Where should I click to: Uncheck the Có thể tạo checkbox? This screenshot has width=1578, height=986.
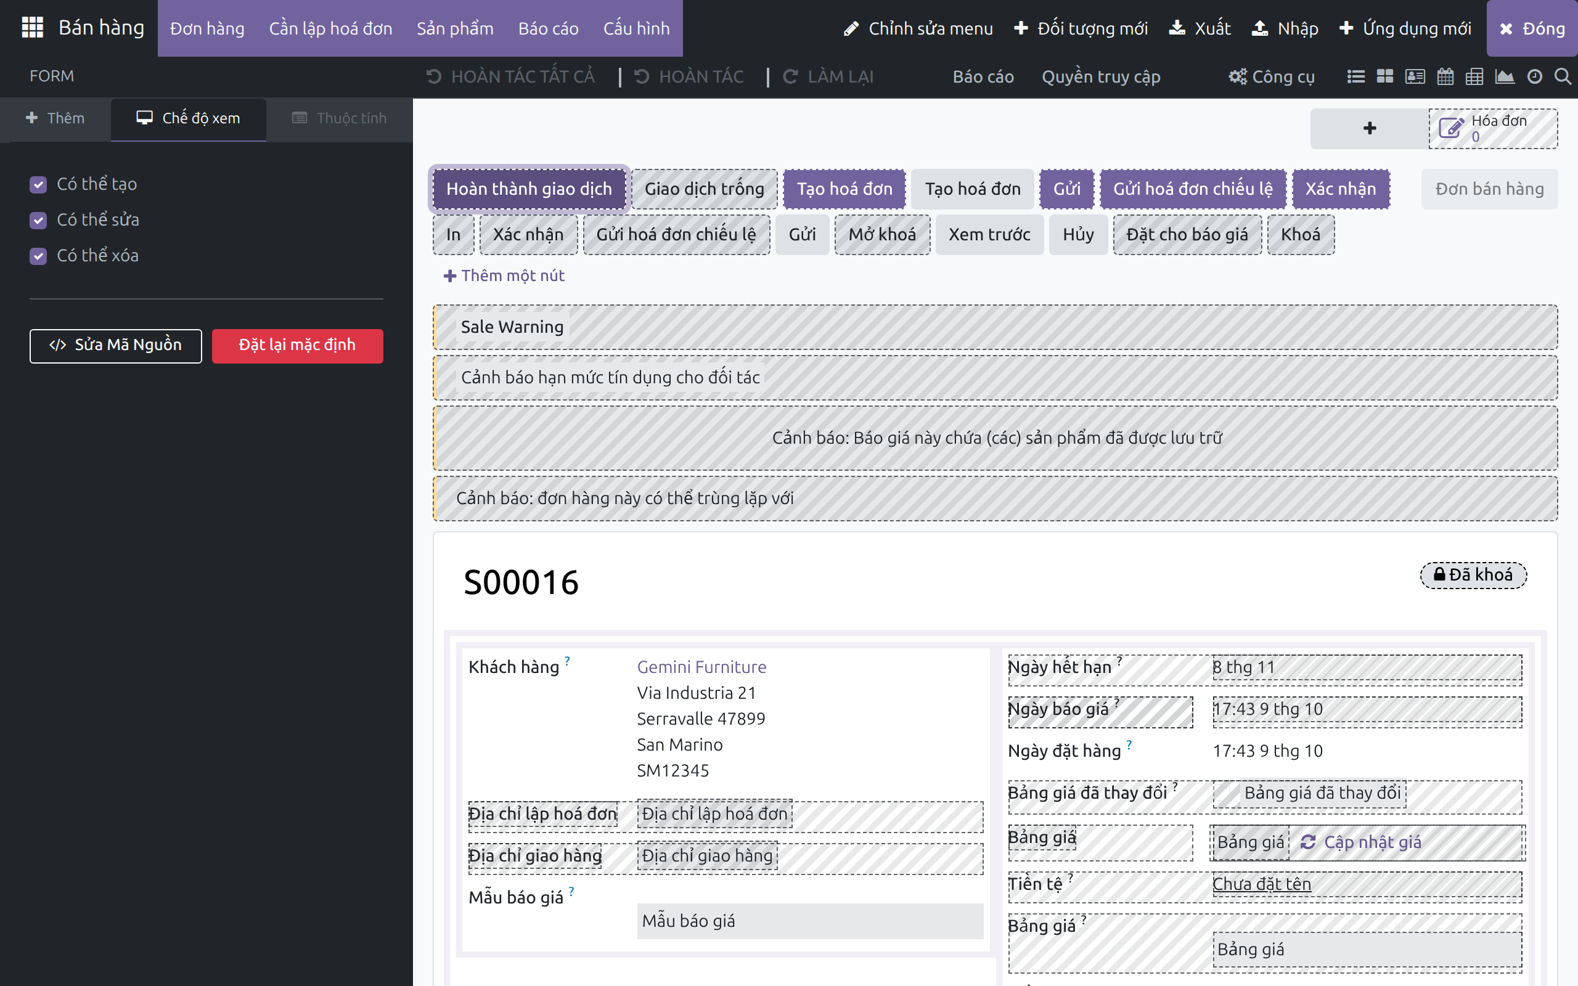38,184
